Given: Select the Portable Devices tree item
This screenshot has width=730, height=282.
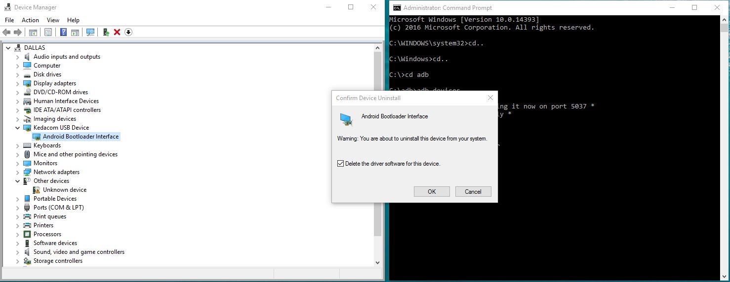Looking at the screenshot, I should pos(55,199).
